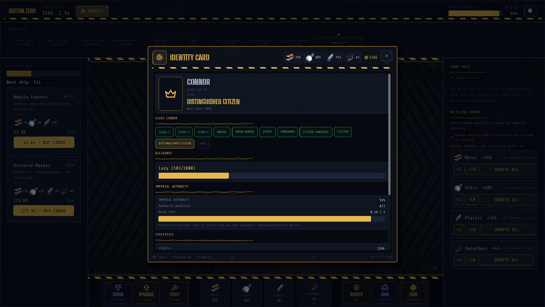Screen dimensions: 545x307
Task: Donate ×10 Glass units
Action: click(472, 200)
